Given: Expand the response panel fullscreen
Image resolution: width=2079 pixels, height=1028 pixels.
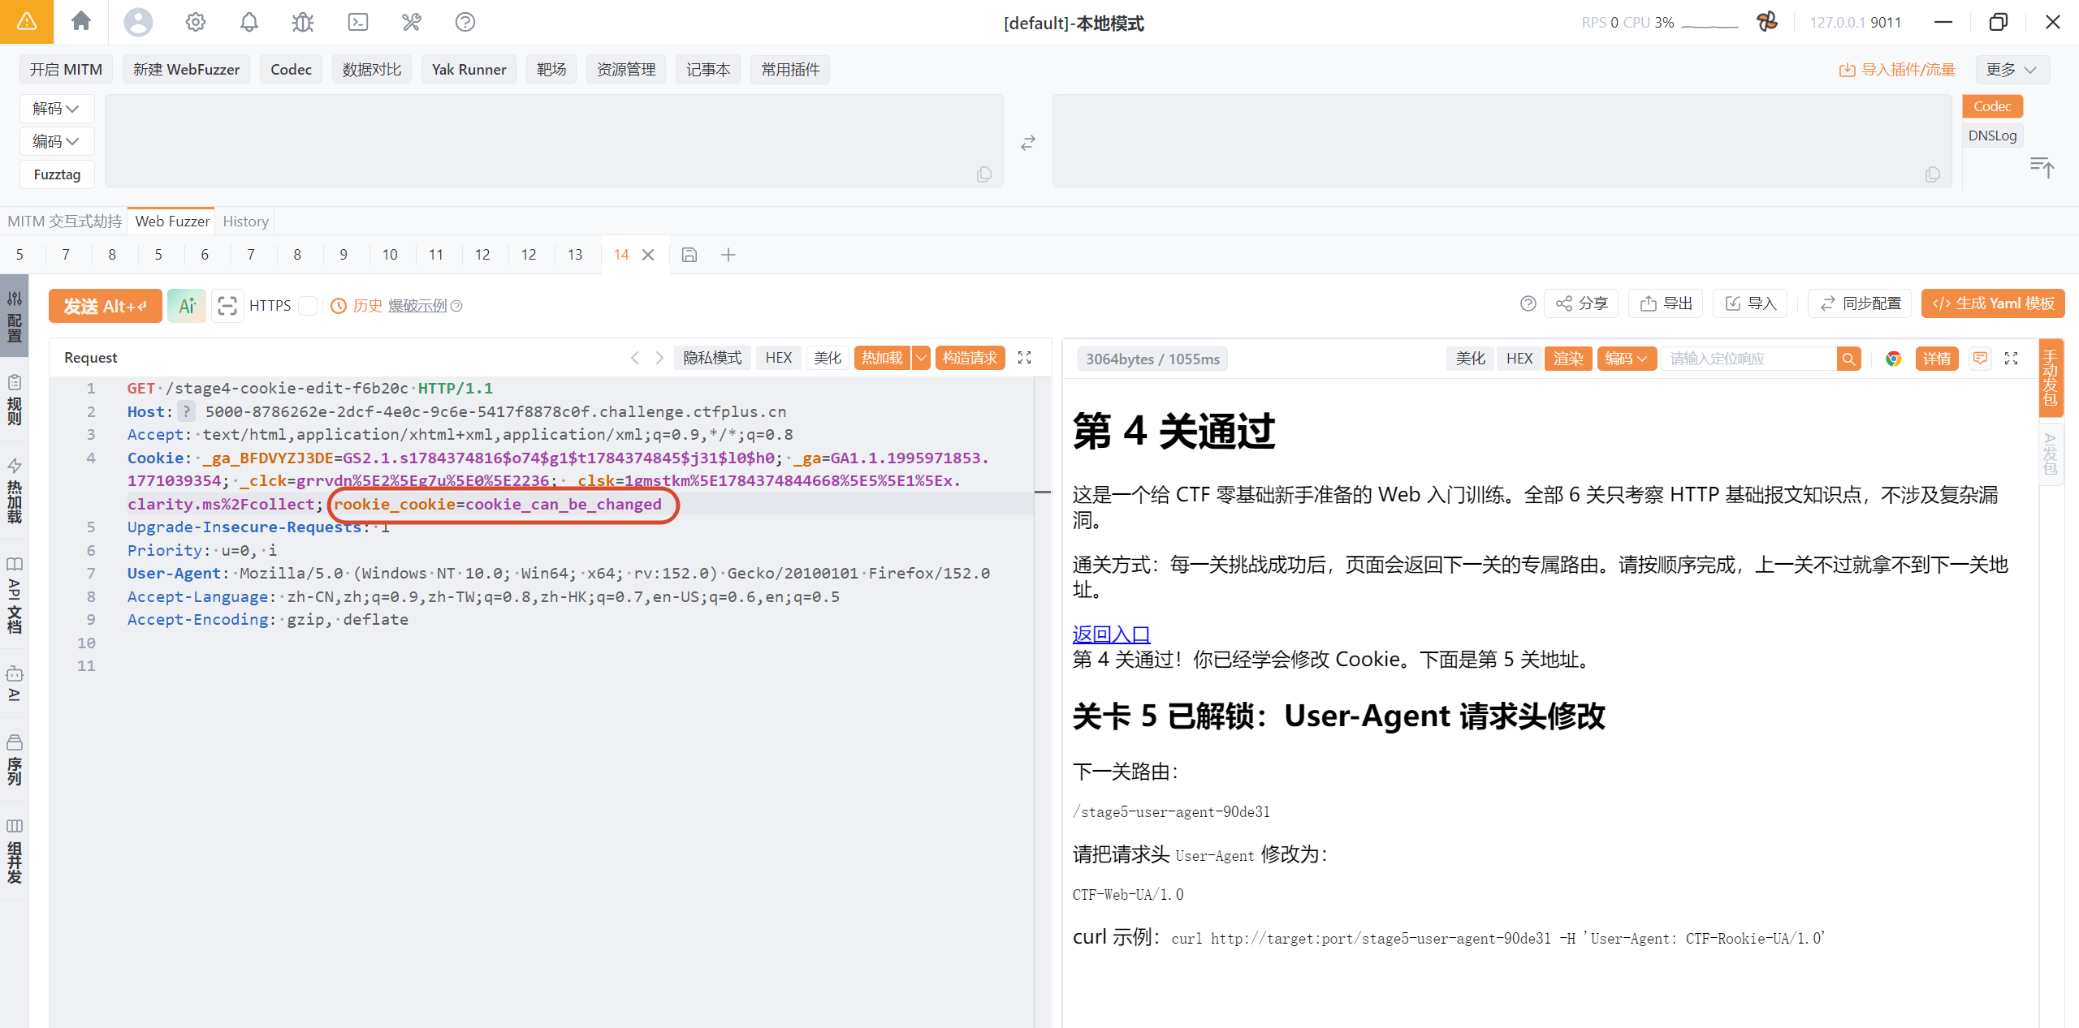Looking at the screenshot, I should coord(2012,358).
